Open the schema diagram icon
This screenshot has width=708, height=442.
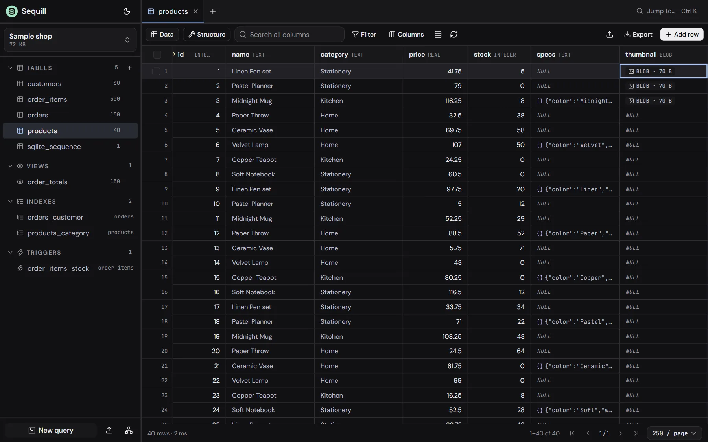(x=129, y=430)
